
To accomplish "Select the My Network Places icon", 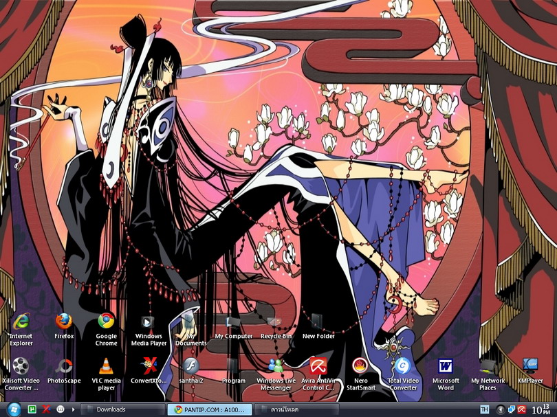I will click(488, 374).
